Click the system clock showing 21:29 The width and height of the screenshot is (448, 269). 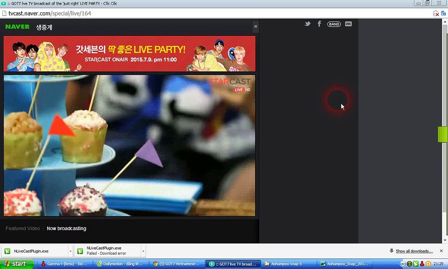pos(438,264)
